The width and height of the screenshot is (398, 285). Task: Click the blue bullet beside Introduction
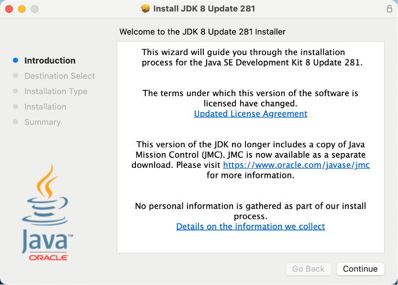(15, 61)
